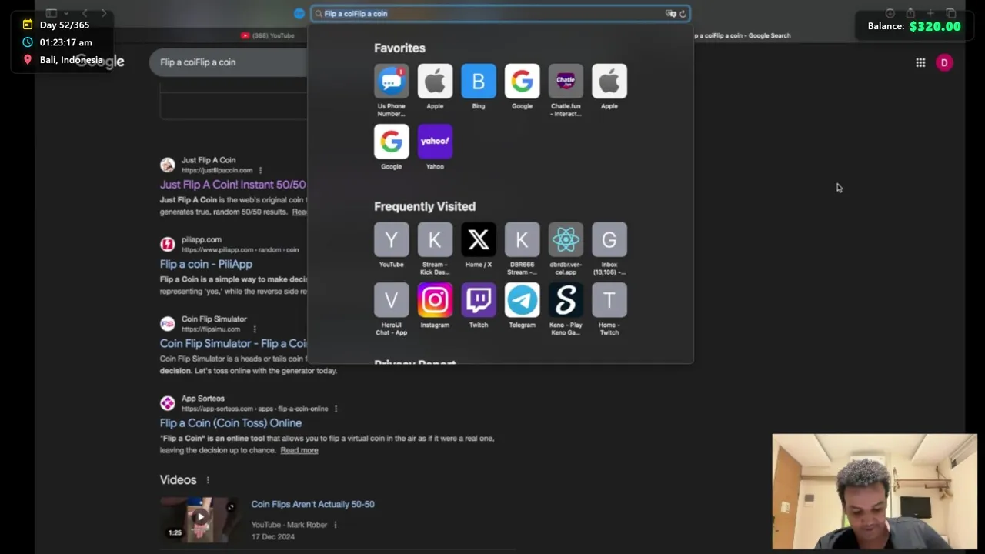This screenshot has height=554, width=985.
Task: Click the 01:23:17 am clock label
Action: [66, 42]
